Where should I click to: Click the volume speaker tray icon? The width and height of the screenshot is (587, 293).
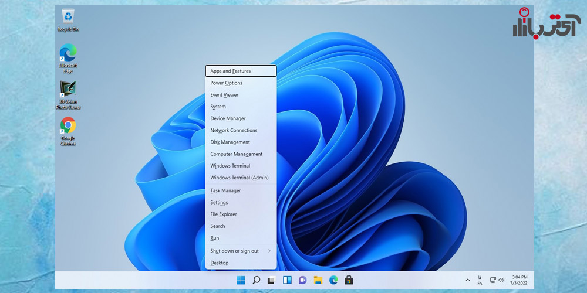point(501,280)
